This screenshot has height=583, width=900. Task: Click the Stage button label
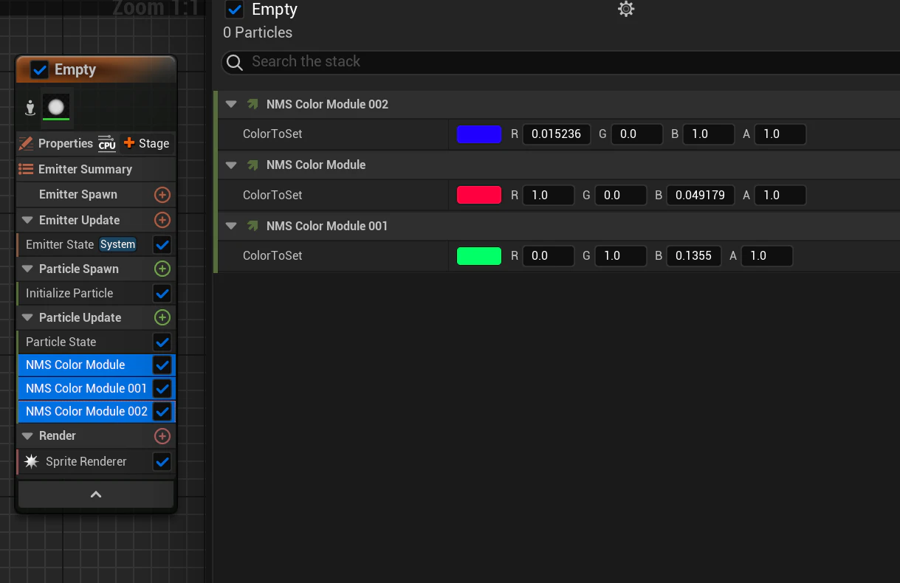click(154, 143)
